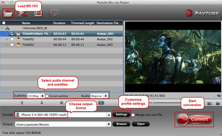Click the Trimmed Length column header
The height and width of the screenshot is (136, 222).
pos(83,23)
